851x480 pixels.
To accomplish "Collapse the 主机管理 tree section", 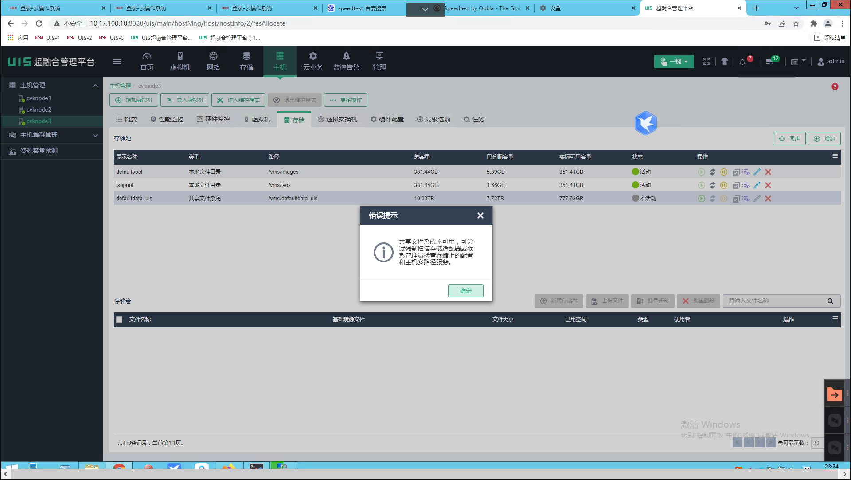I will 95,86.
